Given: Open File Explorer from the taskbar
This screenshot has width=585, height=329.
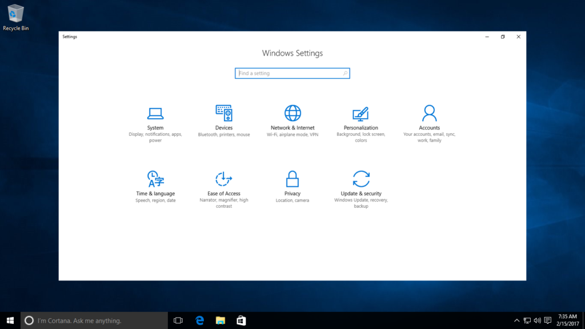Looking at the screenshot, I should pyautogui.click(x=220, y=320).
